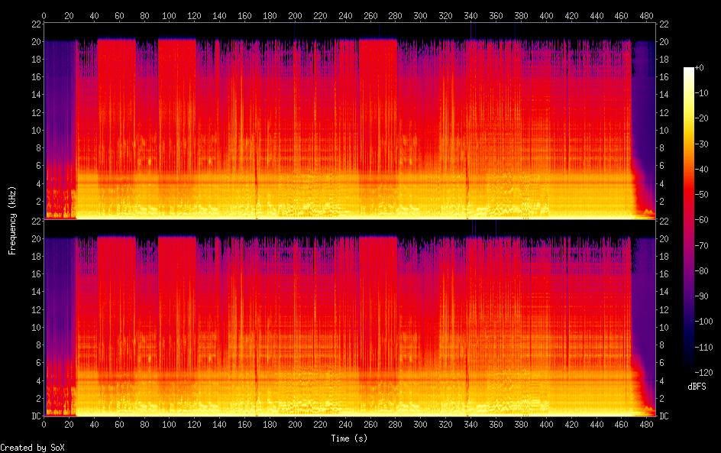The image size is (721, 453).
Task: Click the 240 tick on bottom time axis
Action: [x=345, y=424]
